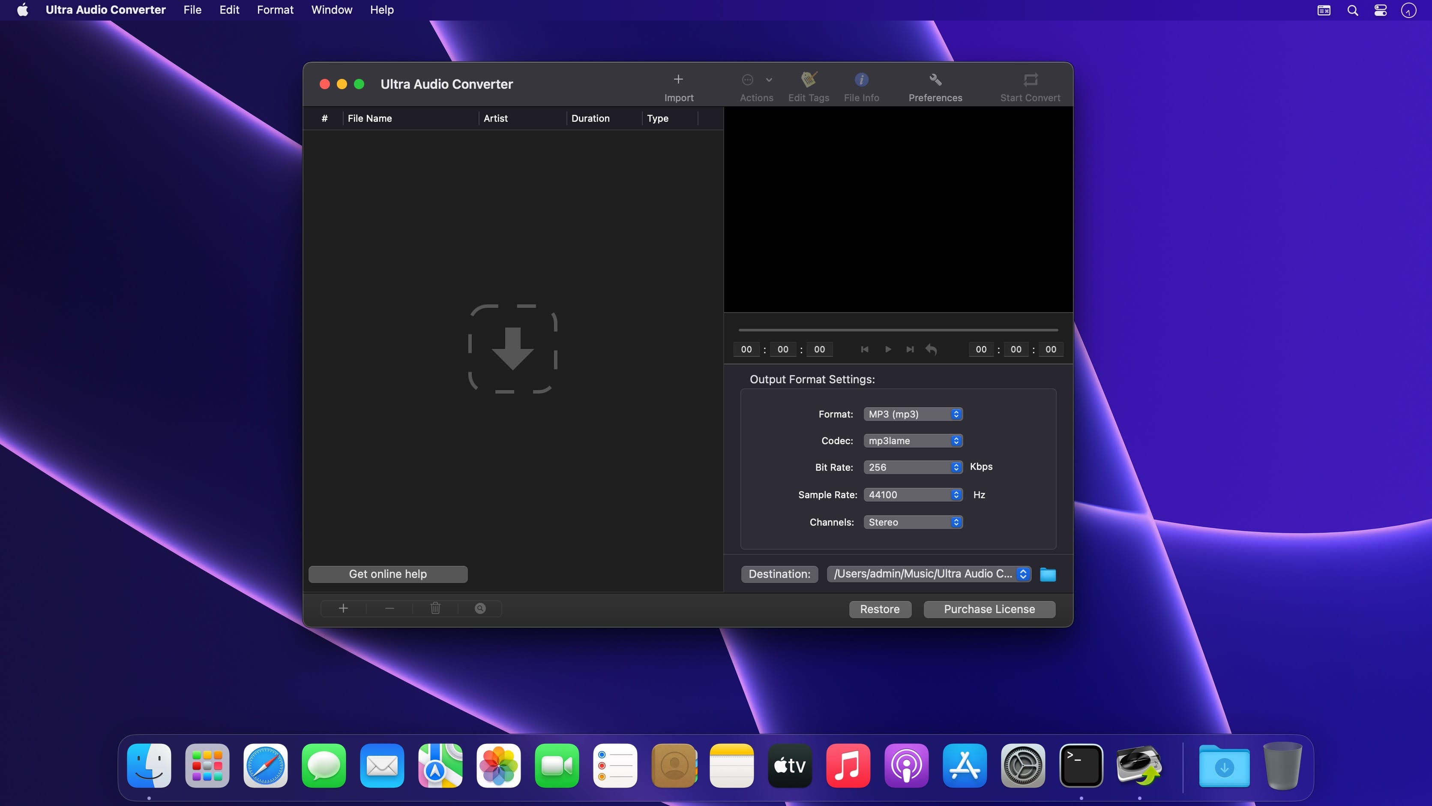Click the # column header
Image resolution: width=1432 pixels, height=806 pixels.
(x=324, y=118)
